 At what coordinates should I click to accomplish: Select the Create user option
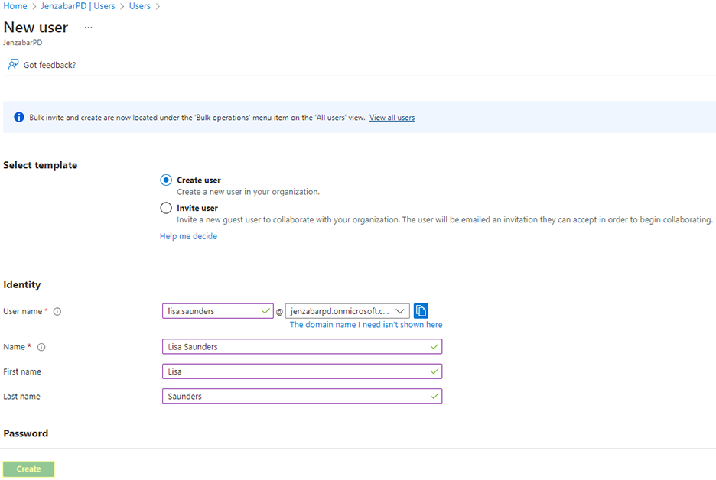(x=165, y=180)
